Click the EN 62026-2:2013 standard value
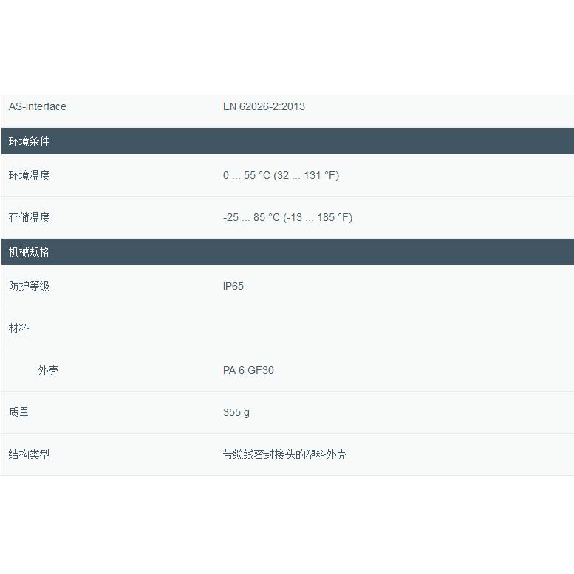Image resolution: width=574 pixels, height=574 pixels. point(264,106)
